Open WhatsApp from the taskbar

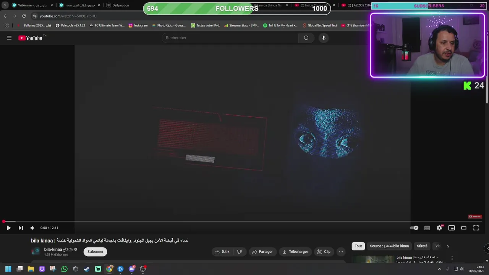tap(64, 269)
